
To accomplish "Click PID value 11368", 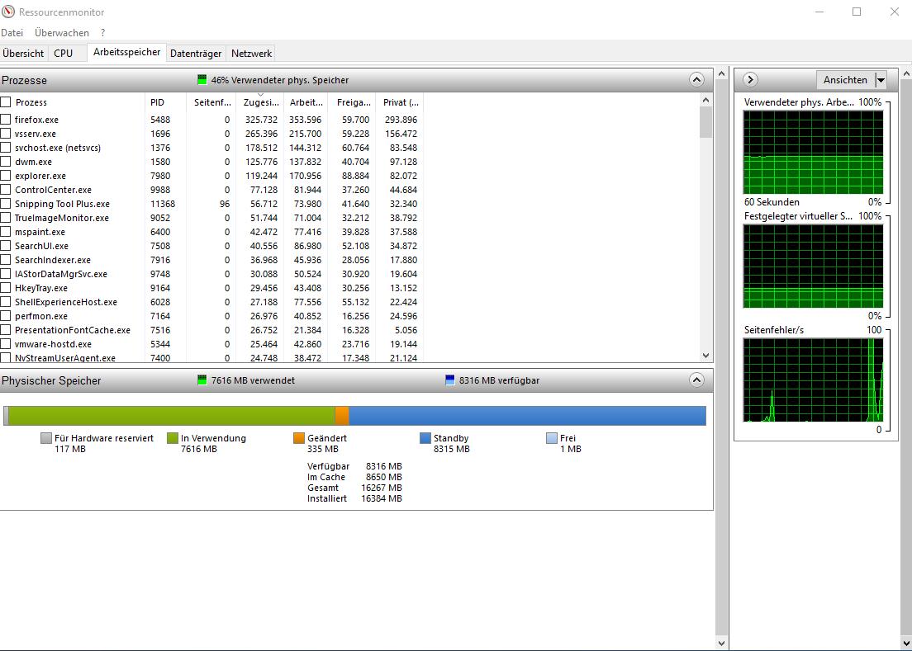I will (x=163, y=204).
